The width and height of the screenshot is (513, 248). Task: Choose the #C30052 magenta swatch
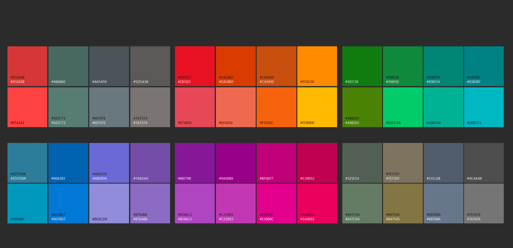[x=317, y=163]
